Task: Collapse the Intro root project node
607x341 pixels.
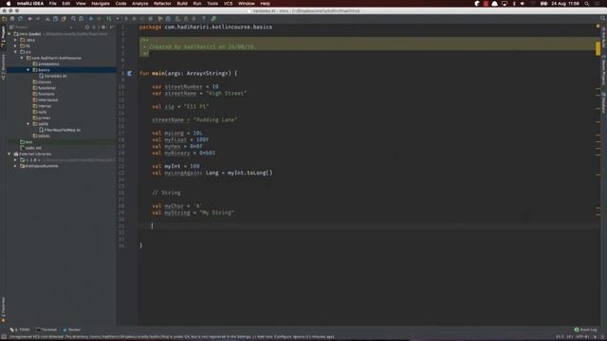Action: coord(9,34)
